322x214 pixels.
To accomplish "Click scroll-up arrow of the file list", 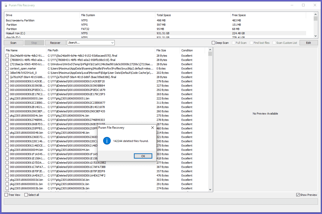I will [210, 50].
